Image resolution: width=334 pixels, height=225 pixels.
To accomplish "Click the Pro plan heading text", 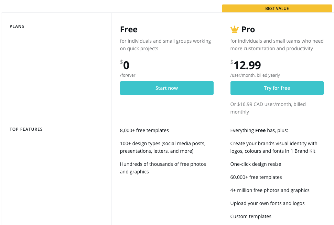I will 248,29.
